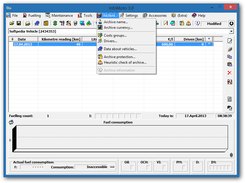Click the fuel pump convert icon in sidebar
The height and width of the screenshot is (183, 245).
click(x=230, y=82)
